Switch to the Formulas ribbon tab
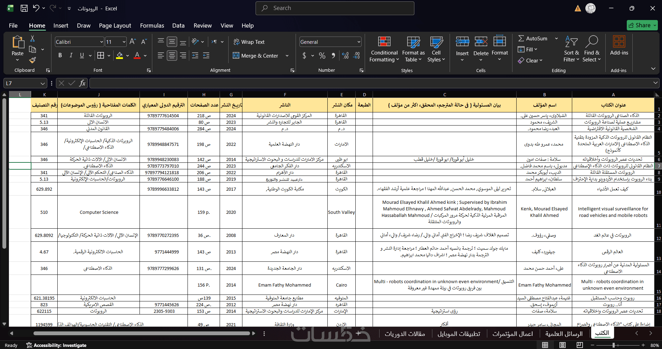 coord(152,26)
